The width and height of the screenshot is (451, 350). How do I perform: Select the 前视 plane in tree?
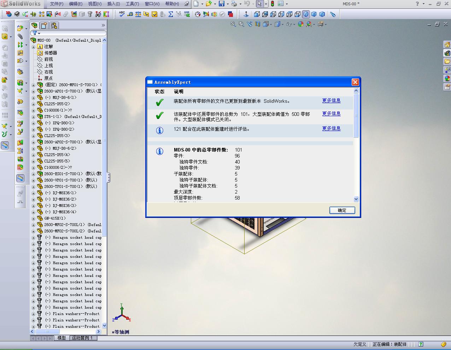(48, 59)
